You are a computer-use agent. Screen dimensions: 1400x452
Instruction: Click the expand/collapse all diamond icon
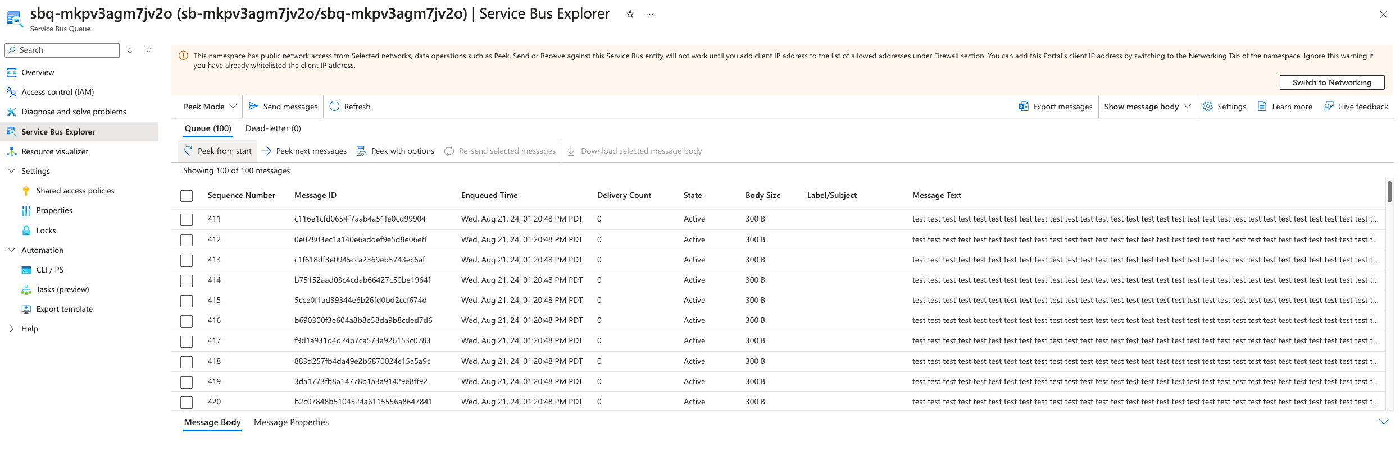(x=130, y=50)
